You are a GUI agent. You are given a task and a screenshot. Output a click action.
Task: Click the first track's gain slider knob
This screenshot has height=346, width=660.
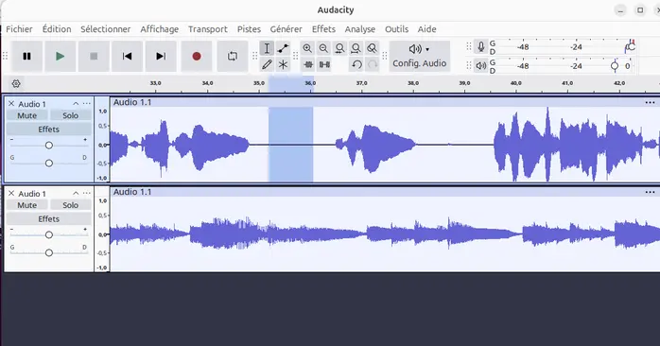pyautogui.click(x=49, y=146)
